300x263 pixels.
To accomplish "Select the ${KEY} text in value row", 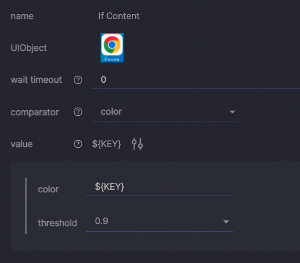I will pos(106,144).
